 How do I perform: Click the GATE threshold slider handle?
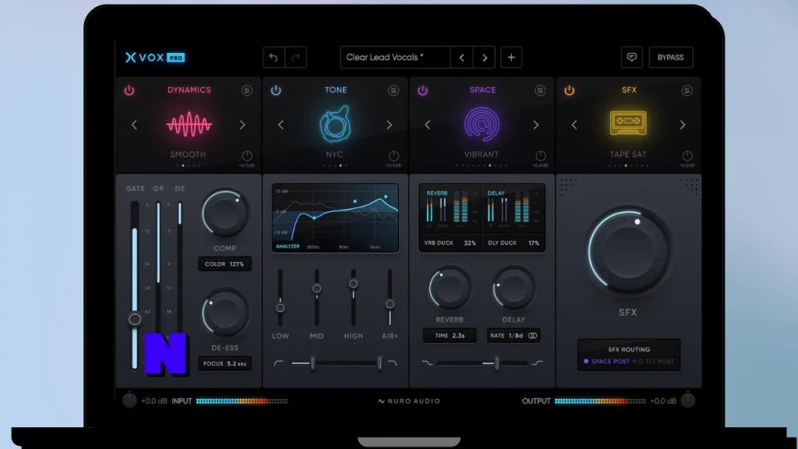[135, 319]
